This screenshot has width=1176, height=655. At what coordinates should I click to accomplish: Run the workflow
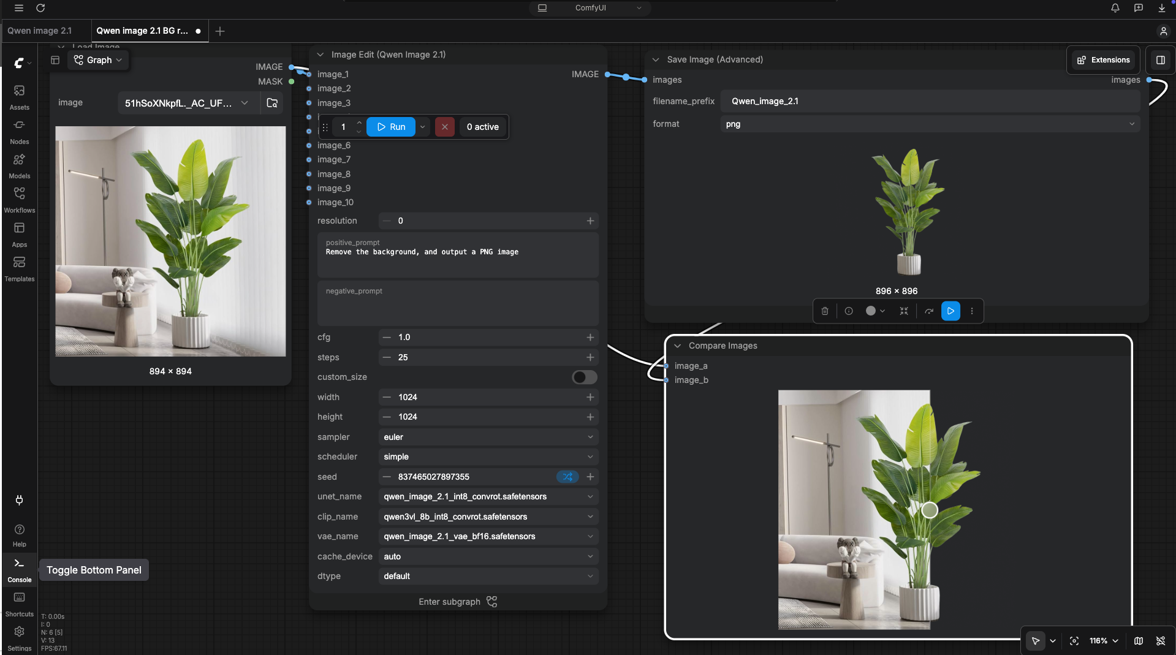[x=390, y=127]
